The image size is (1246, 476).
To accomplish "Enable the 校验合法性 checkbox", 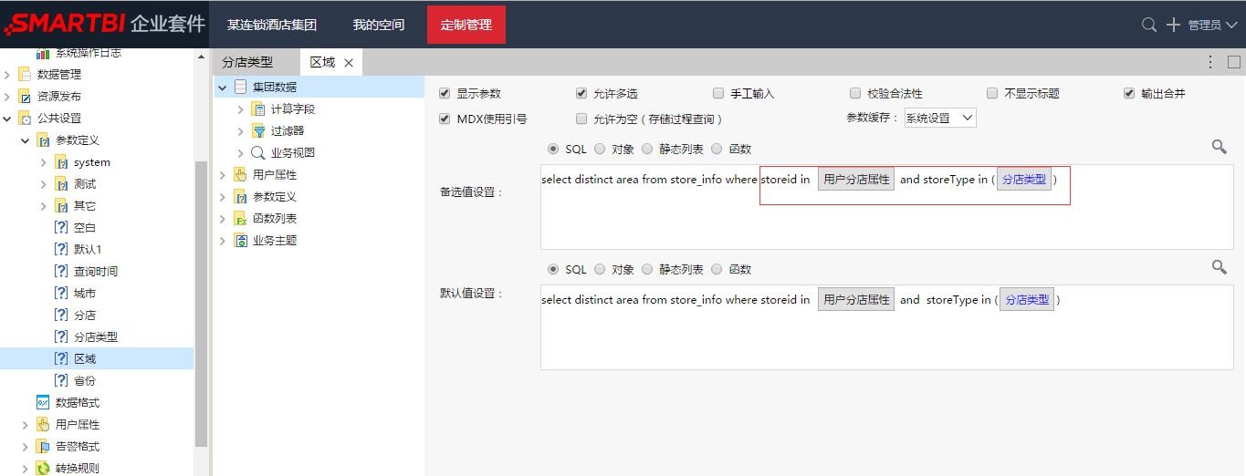I will [855, 93].
